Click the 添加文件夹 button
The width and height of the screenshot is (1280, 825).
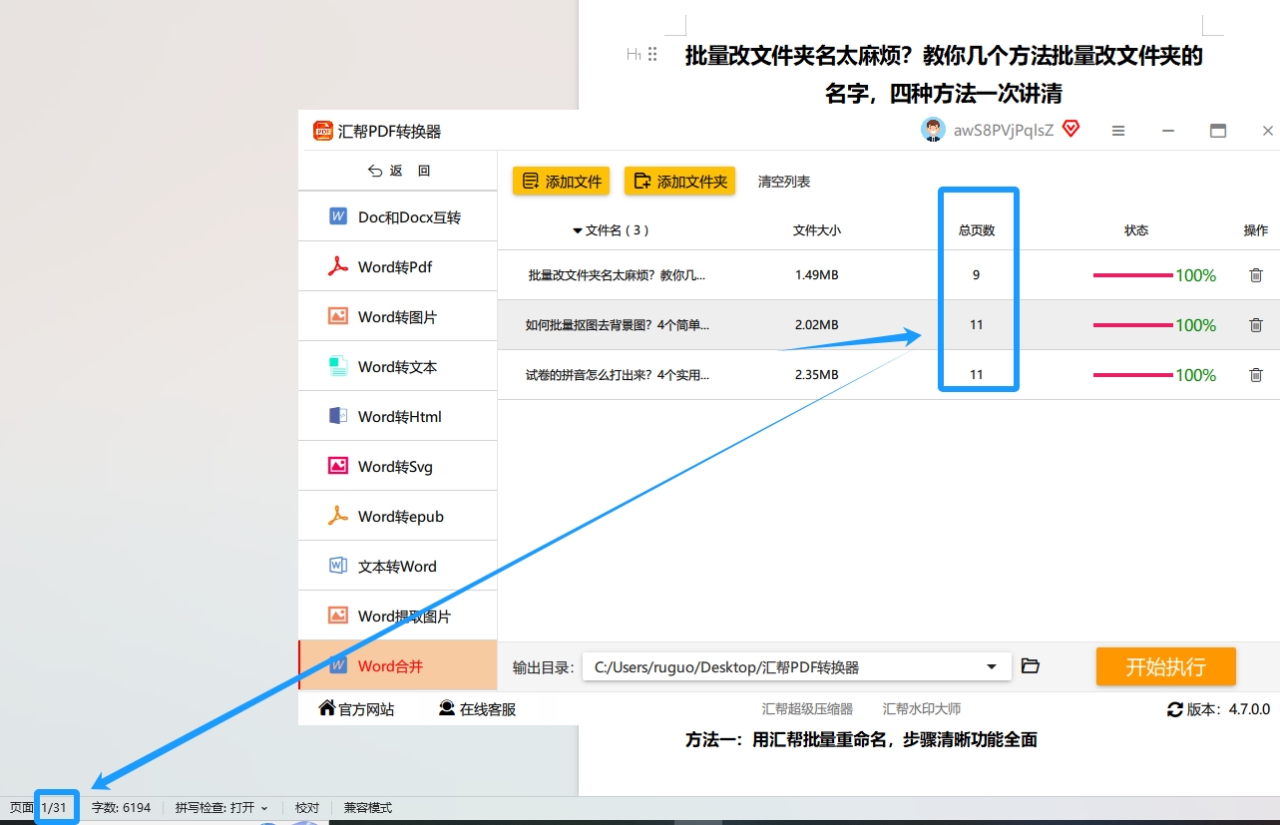679,181
